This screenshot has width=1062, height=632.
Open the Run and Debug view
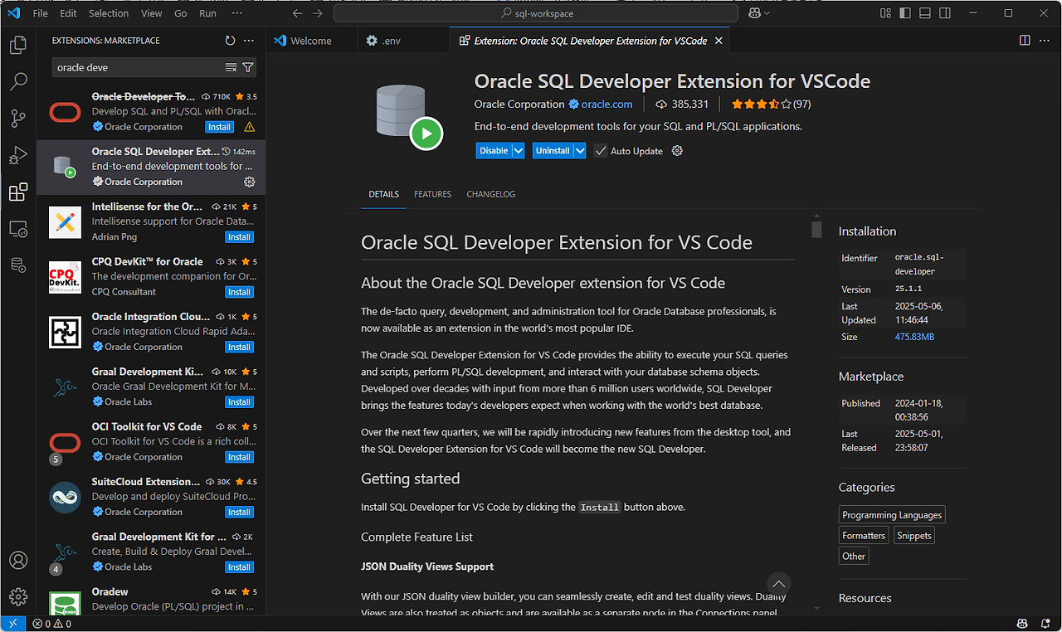18,156
